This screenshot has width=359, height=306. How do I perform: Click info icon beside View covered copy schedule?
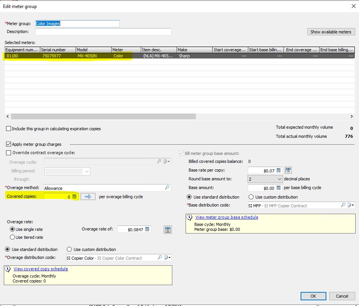tap(8, 269)
